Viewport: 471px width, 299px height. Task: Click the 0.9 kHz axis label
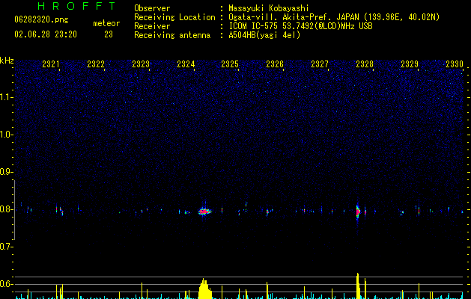click(6, 172)
